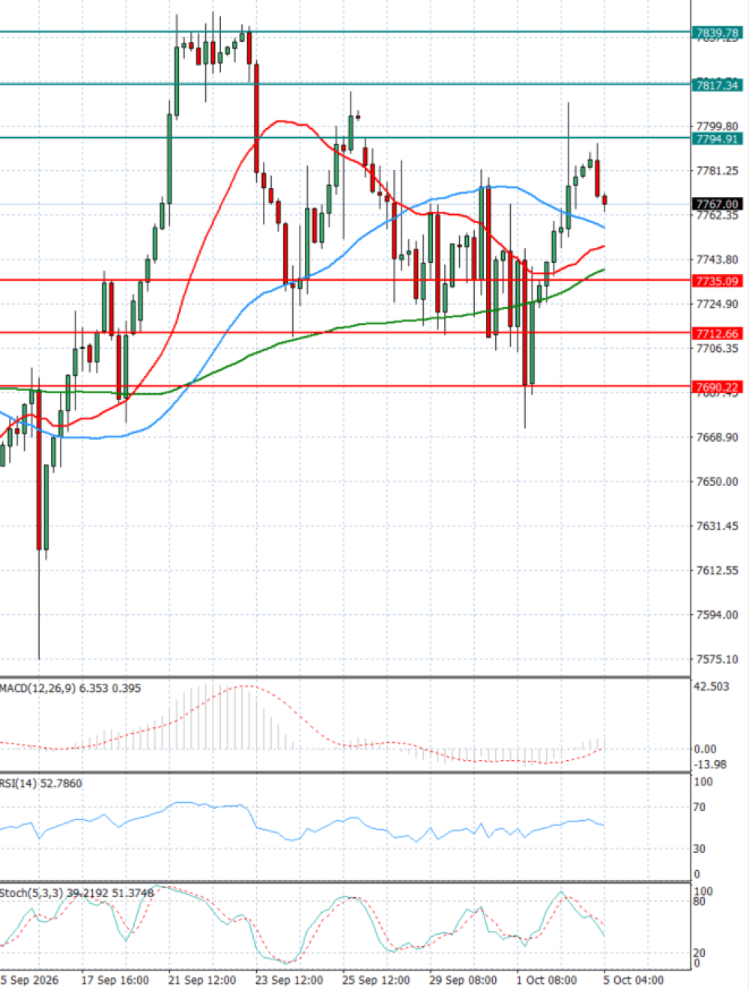Viewport: 749px width, 990px height.
Task: Click the 17 Sep 16:00 time label
Action: 115,980
